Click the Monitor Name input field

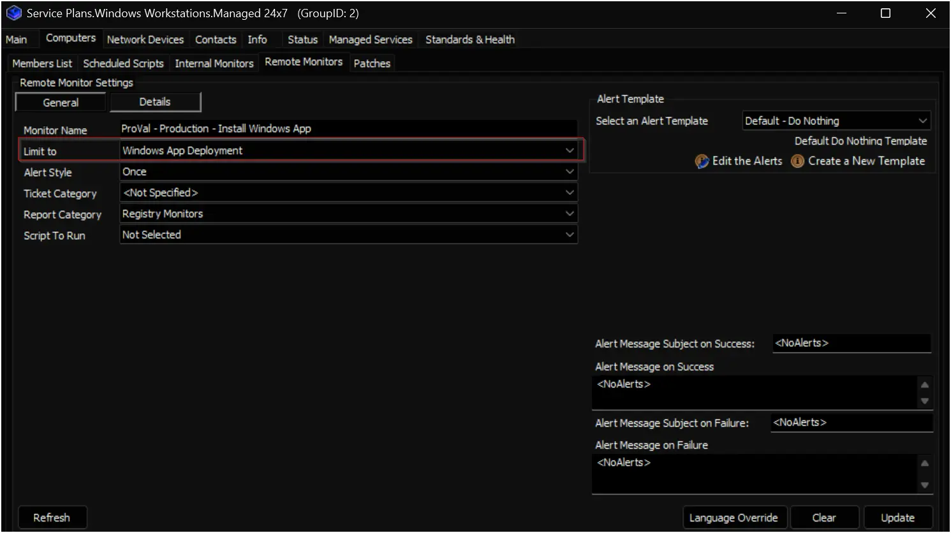point(348,129)
